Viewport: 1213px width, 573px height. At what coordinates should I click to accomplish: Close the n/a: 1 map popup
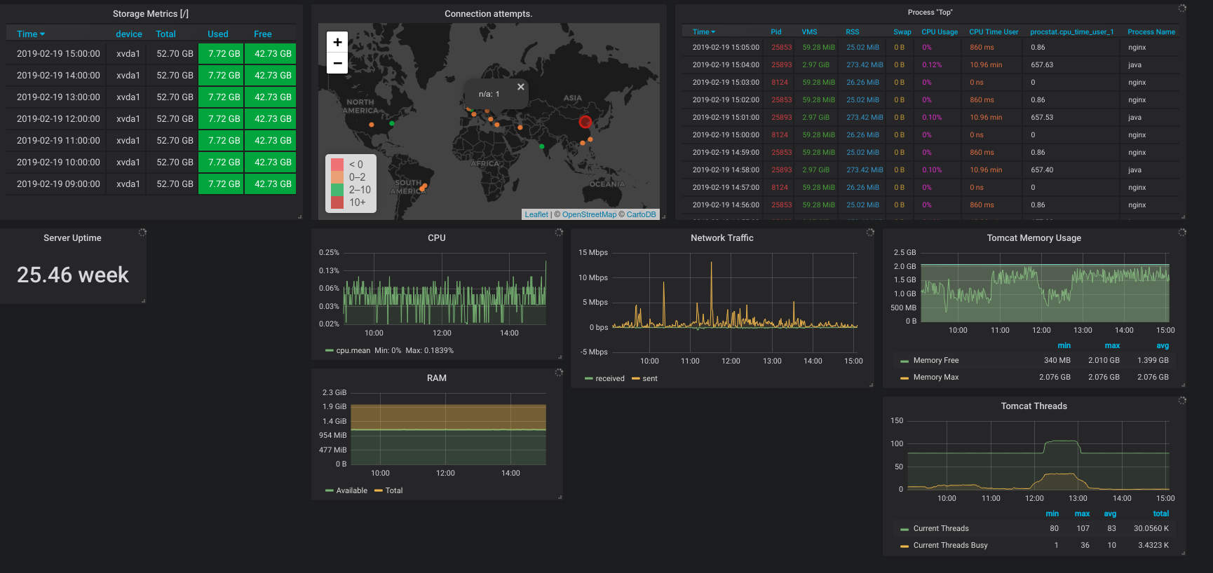pos(520,87)
